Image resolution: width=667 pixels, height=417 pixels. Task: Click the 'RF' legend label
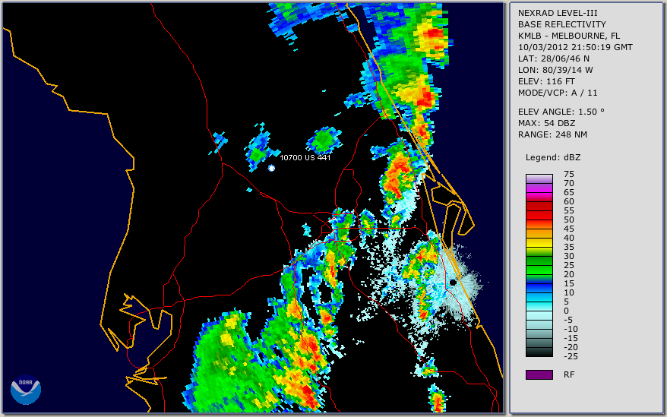569,374
